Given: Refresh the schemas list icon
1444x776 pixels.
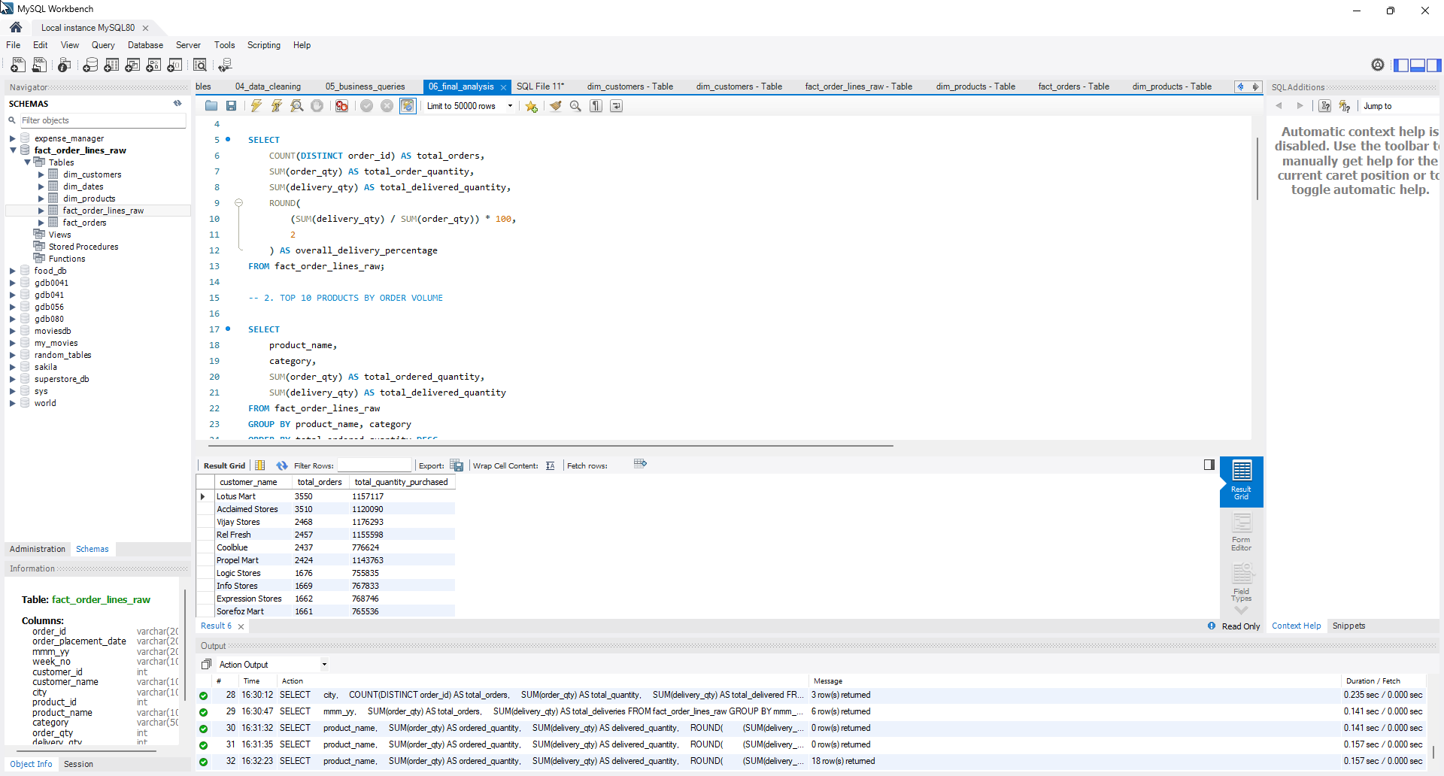Looking at the screenshot, I should pyautogui.click(x=177, y=104).
